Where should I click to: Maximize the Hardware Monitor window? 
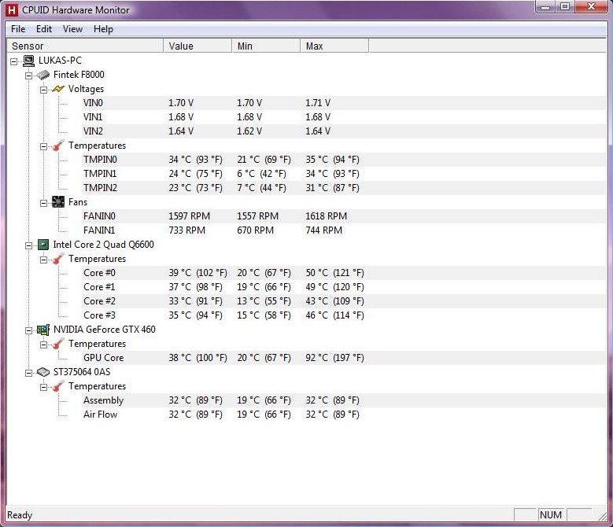(565, 6)
